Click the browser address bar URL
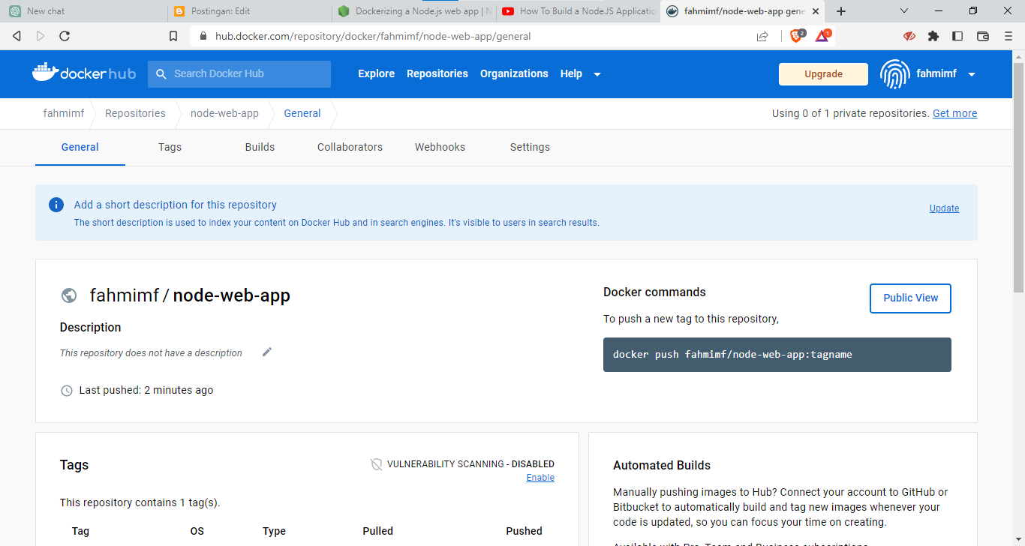 (373, 36)
